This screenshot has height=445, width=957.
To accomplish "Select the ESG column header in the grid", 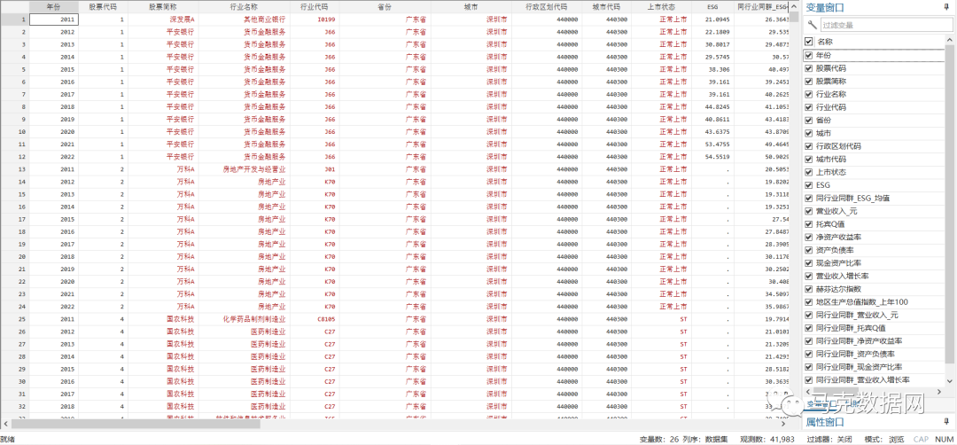I will [x=712, y=7].
